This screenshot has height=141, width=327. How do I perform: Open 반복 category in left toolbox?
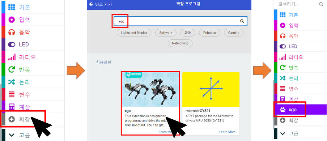point(33,69)
